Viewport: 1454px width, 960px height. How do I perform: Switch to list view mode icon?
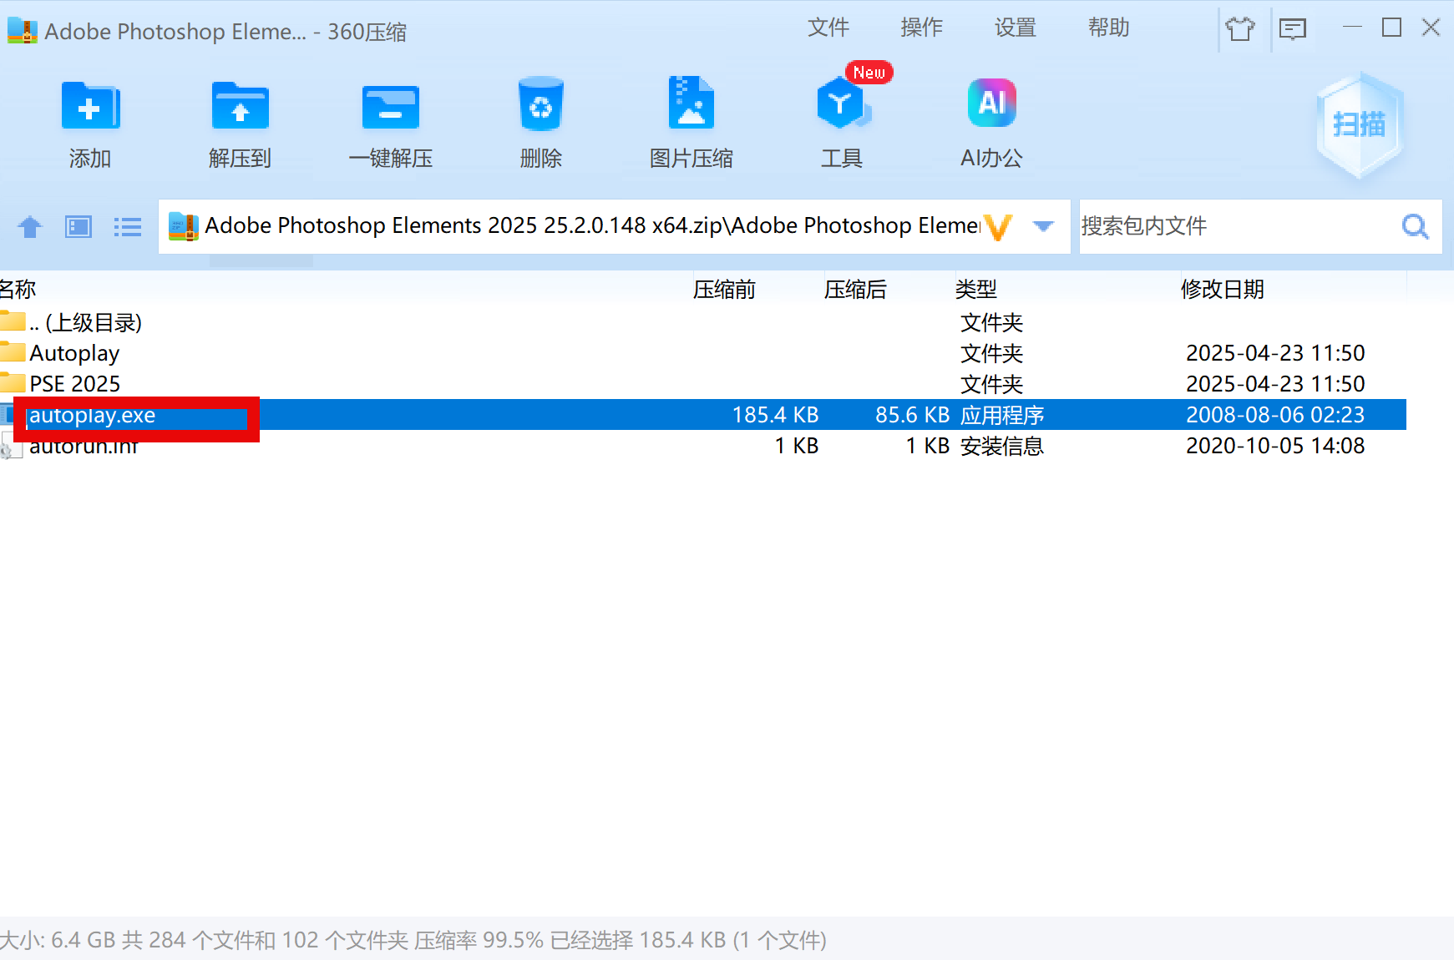pyautogui.click(x=127, y=227)
